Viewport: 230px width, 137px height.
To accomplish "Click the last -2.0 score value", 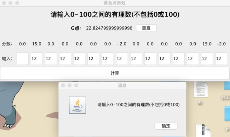I will point(221,44).
